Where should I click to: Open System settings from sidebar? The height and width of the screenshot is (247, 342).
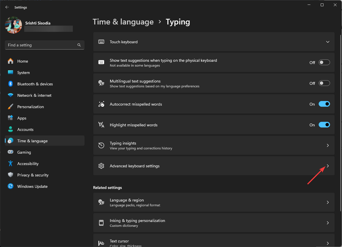click(x=11, y=73)
